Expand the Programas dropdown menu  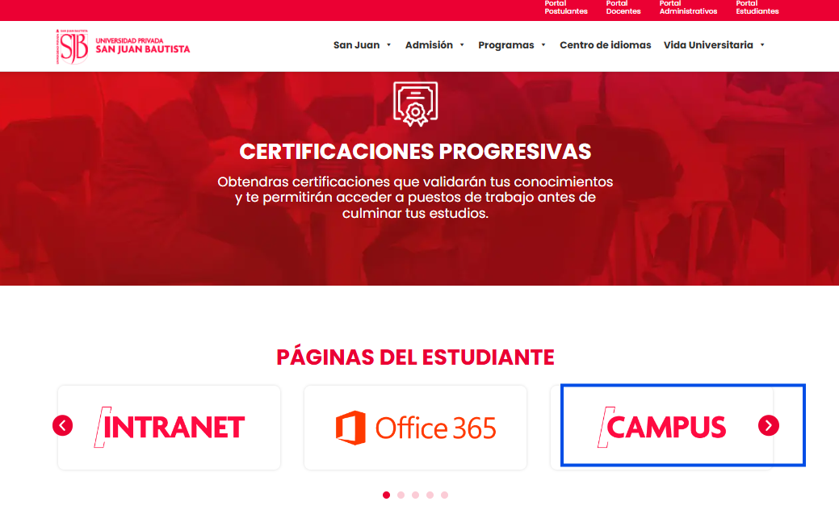click(511, 45)
